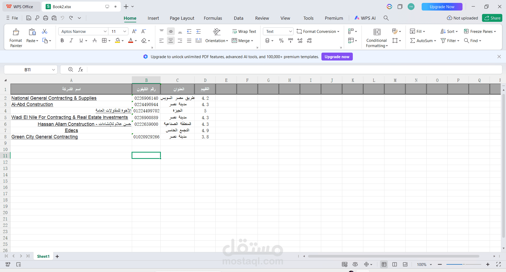The image size is (506, 272).
Task: Expand the Freeze Panes dropdown
Action: [495, 32]
